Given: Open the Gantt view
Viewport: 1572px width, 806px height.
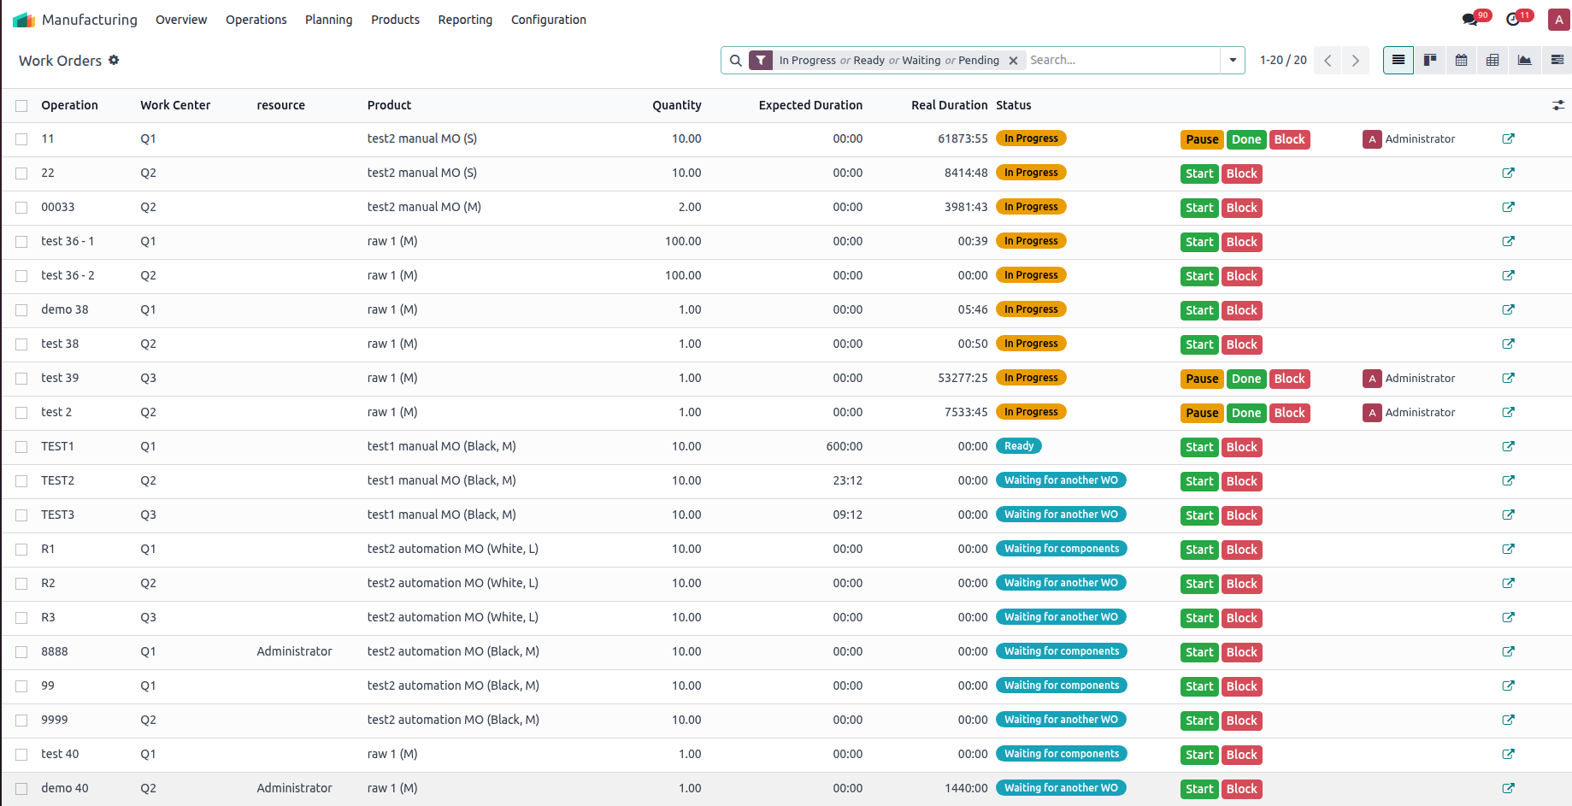Looking at the screenshot, I should (x=1557, y=60).
